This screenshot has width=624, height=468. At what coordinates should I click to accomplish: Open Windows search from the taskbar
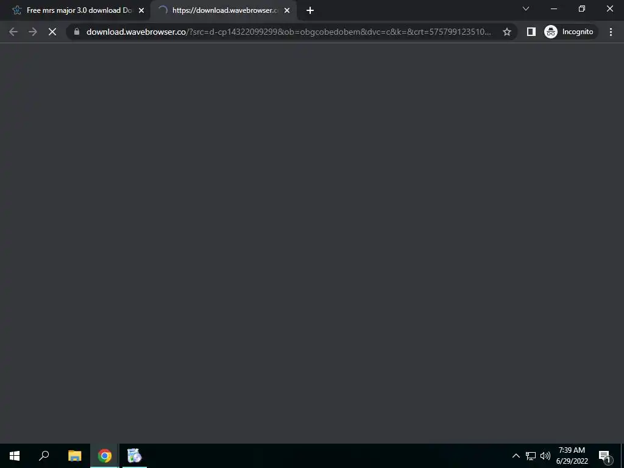pos(44,456)
